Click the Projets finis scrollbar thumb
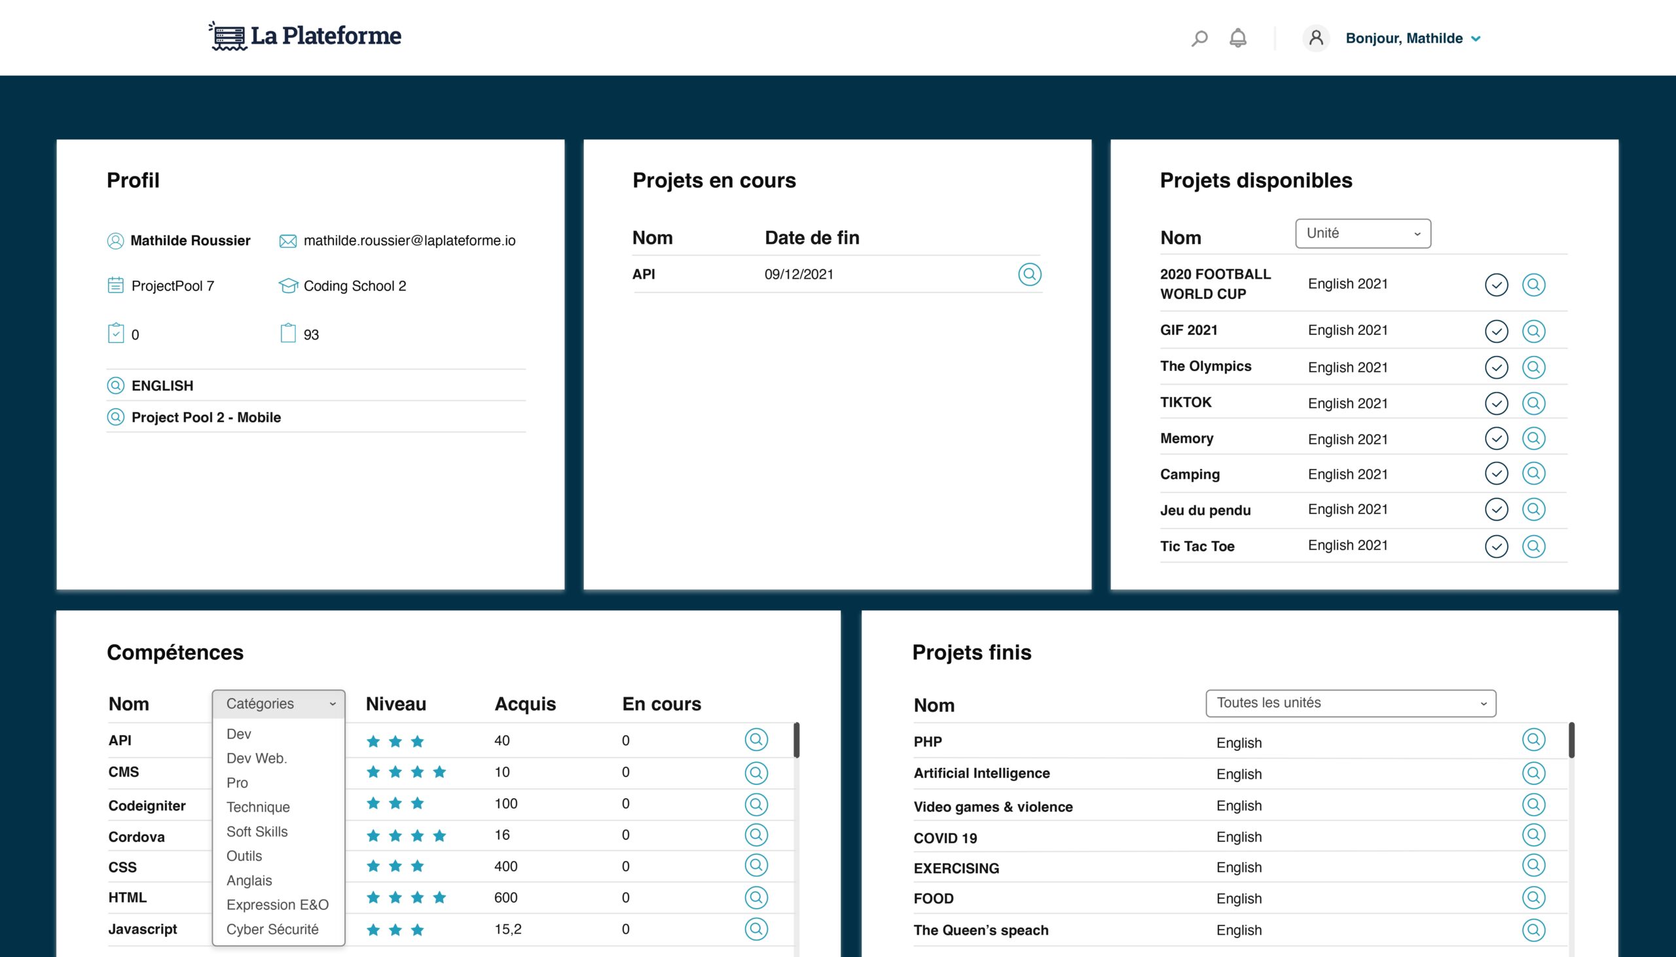The width and height of the screenshot is (1676, 957). coord(1571,740)
